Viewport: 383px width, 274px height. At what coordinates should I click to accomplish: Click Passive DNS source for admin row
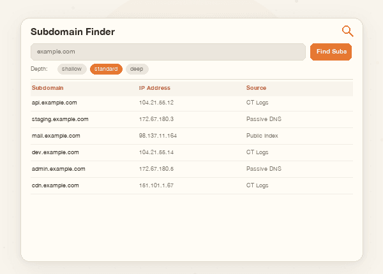[264, 169]
